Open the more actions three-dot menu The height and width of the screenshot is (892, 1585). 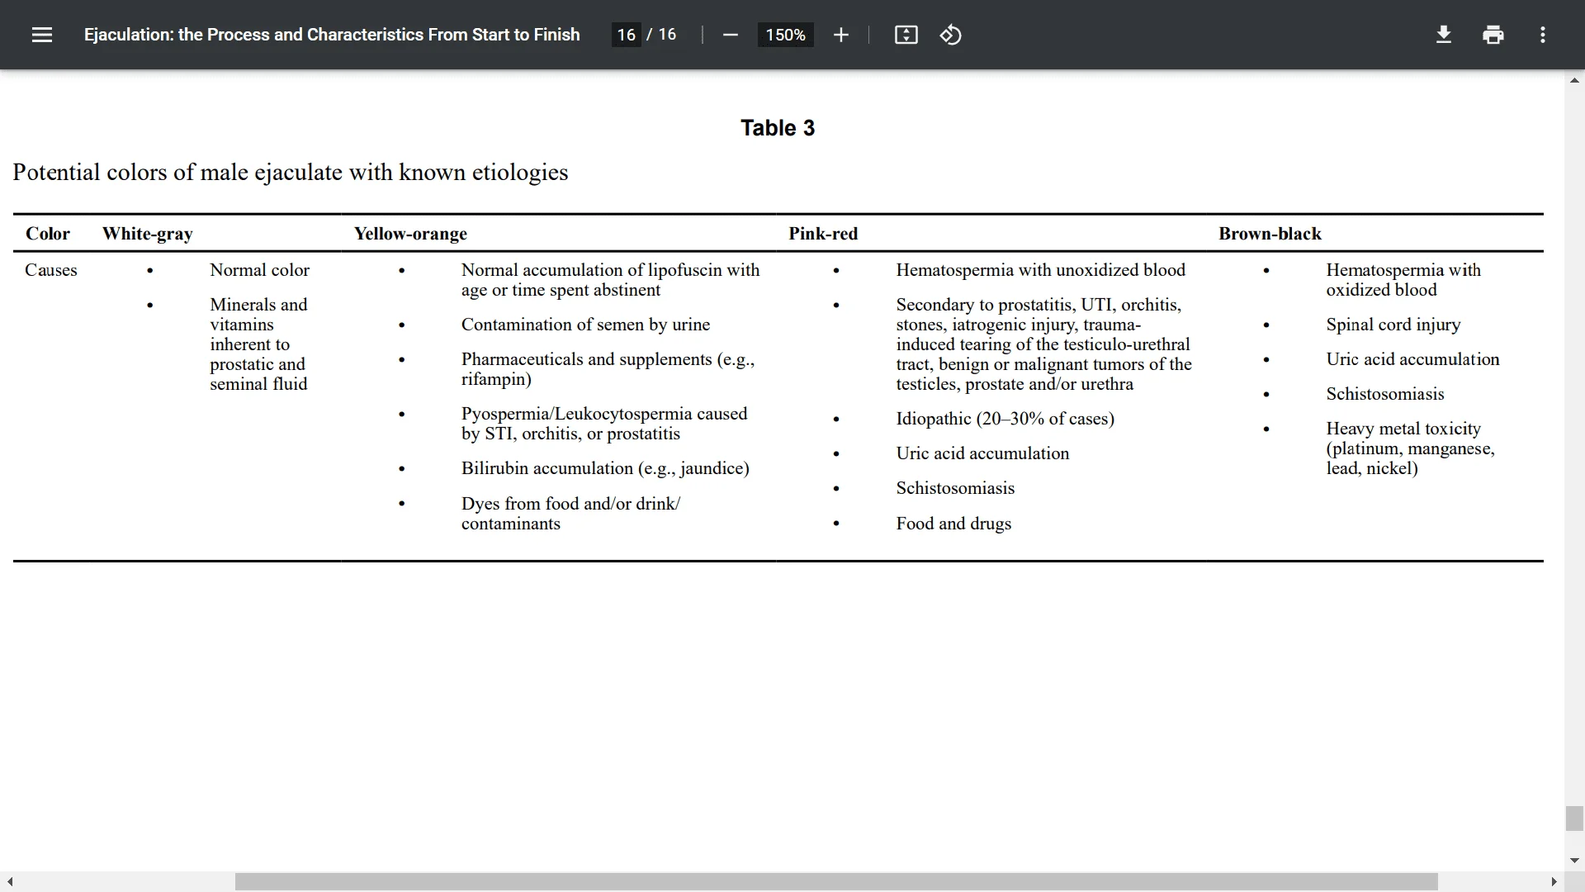coord(1542,35)
